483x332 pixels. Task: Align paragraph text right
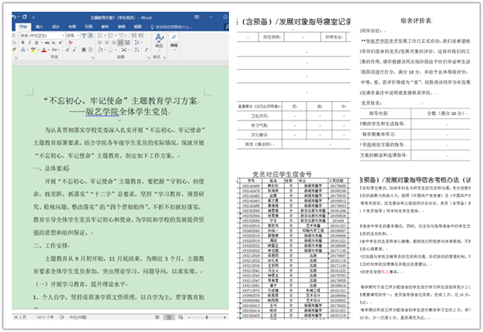(114, 42)
